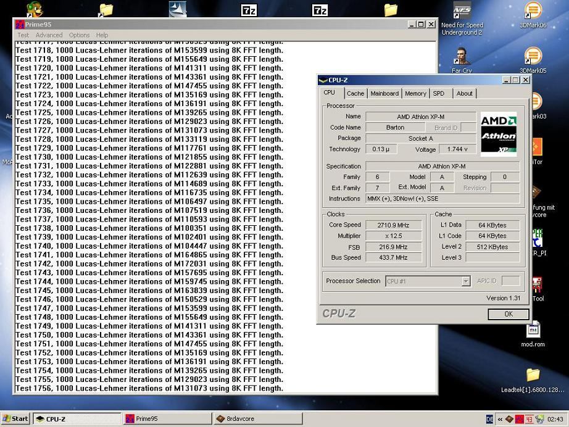The image size is (569, 427).
Task: Switch to the Cache tab in CPU-Z
Action: pyautogui.click(x=355, y=94)
